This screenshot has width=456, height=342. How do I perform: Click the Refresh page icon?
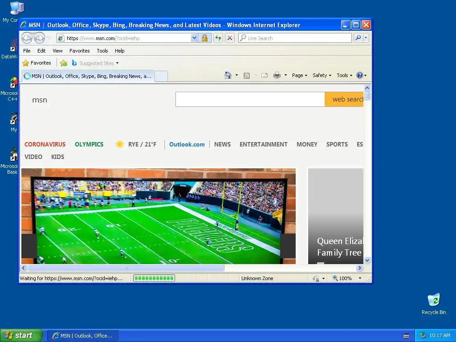[218, 38]
